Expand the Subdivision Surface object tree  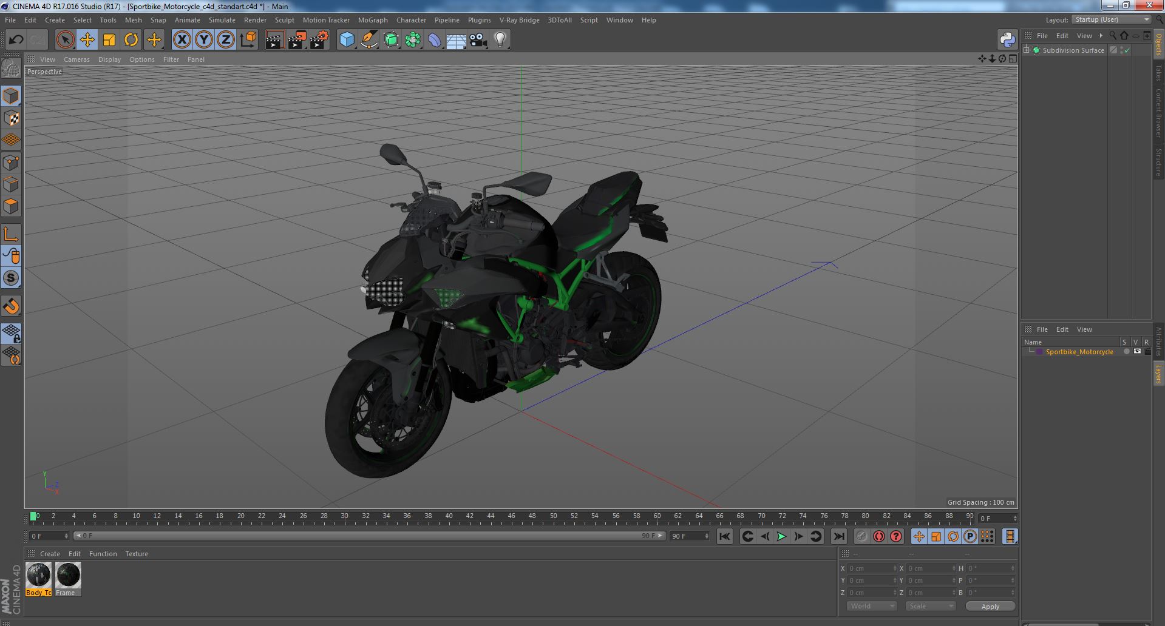(1027, 50)
